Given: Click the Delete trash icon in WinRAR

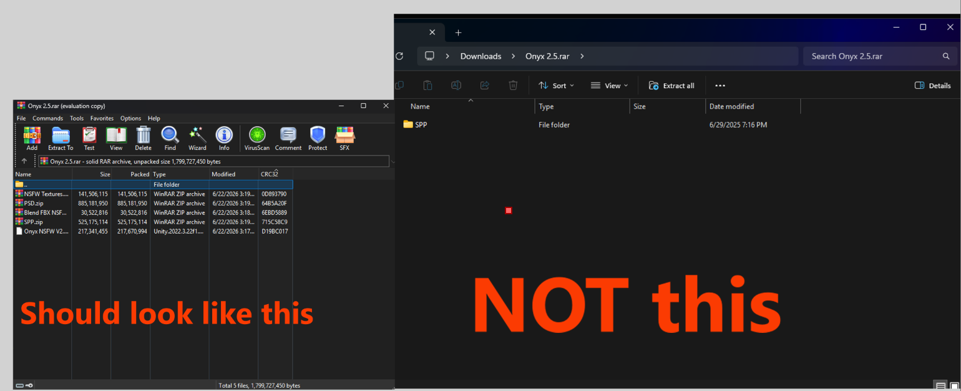Looking at the screenshot, I should pyautogui.click(x=143, y=138).
